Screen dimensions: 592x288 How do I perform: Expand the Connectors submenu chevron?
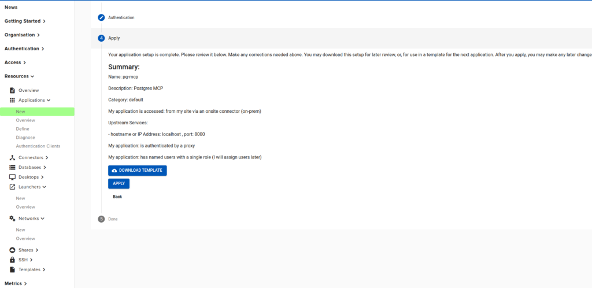[x=47, y=158]
